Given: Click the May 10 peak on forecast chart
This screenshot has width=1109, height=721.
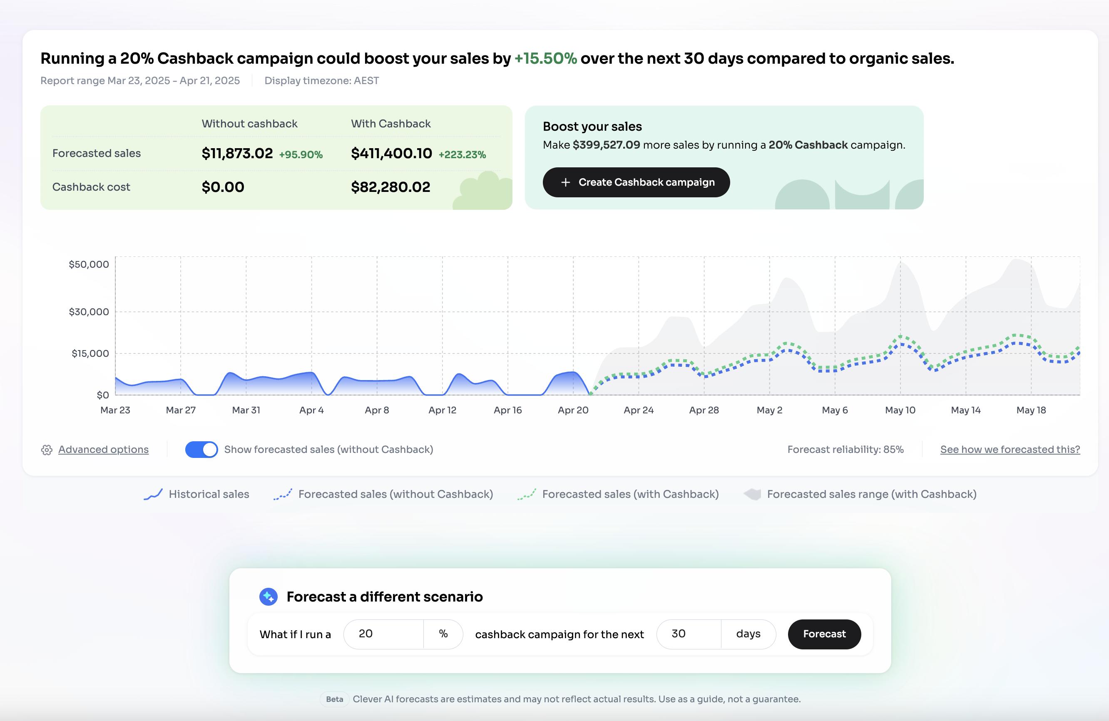Looking at the screenshot, I should [900, 336].
